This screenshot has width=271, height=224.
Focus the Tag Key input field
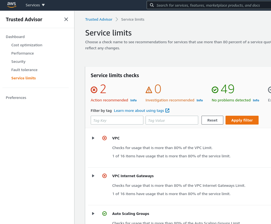tap(117, 120)
